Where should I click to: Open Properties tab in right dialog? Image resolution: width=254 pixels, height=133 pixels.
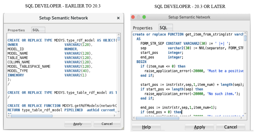pos(142,28)
